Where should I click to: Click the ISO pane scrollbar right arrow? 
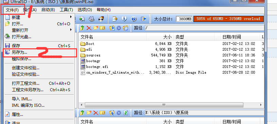(261, 105)
